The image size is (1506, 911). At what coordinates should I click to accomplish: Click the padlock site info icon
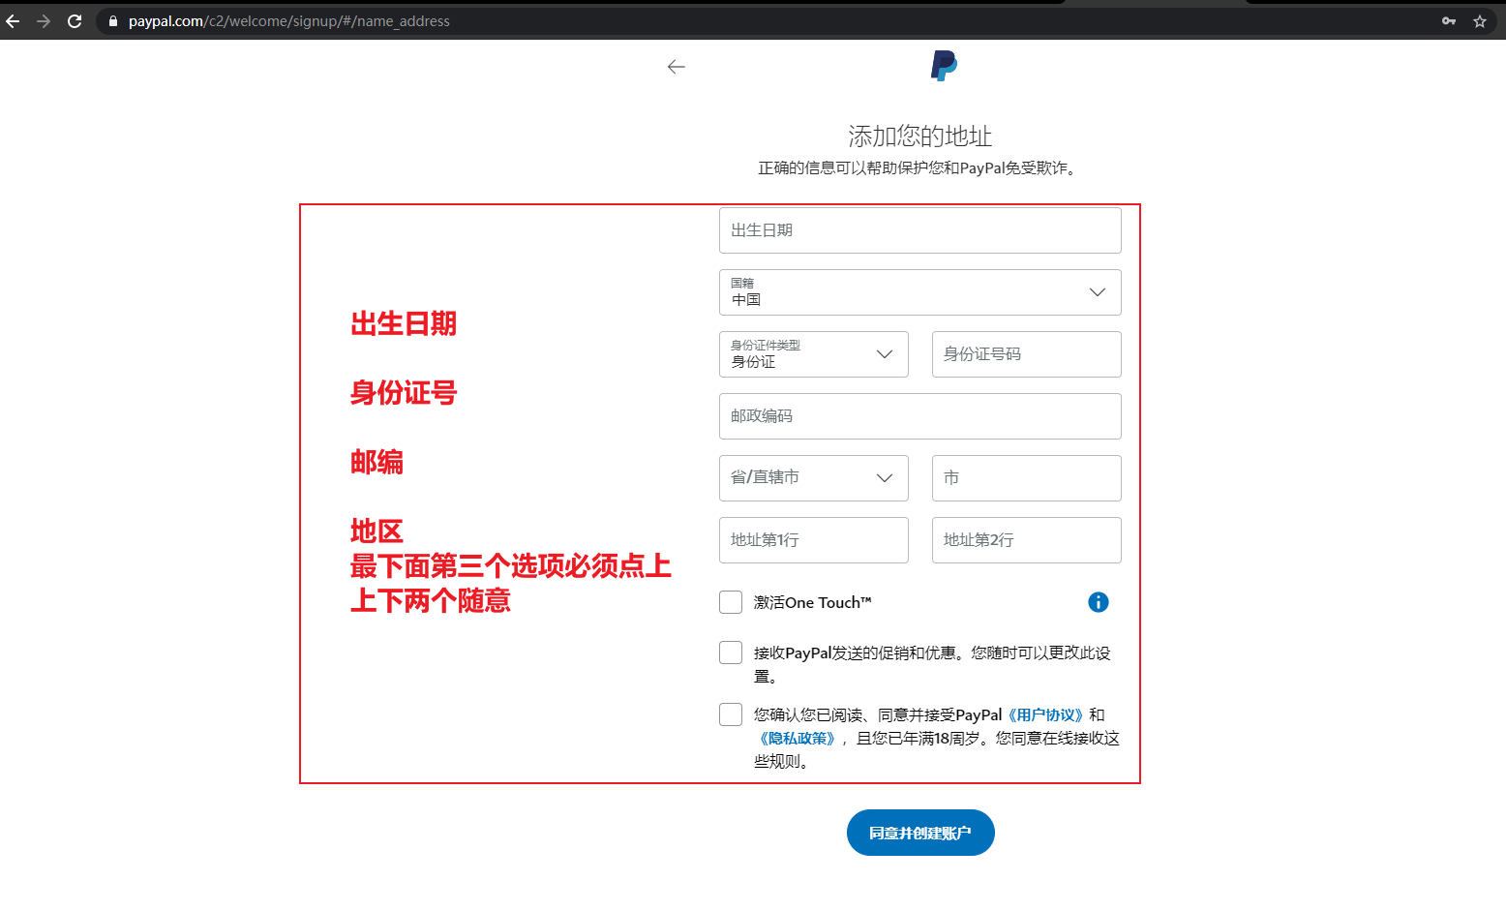[x=113, y=21]
